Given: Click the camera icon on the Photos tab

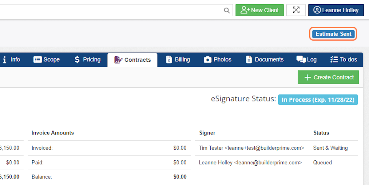Looking at the screenshot, I should click(x=208, y=59).
